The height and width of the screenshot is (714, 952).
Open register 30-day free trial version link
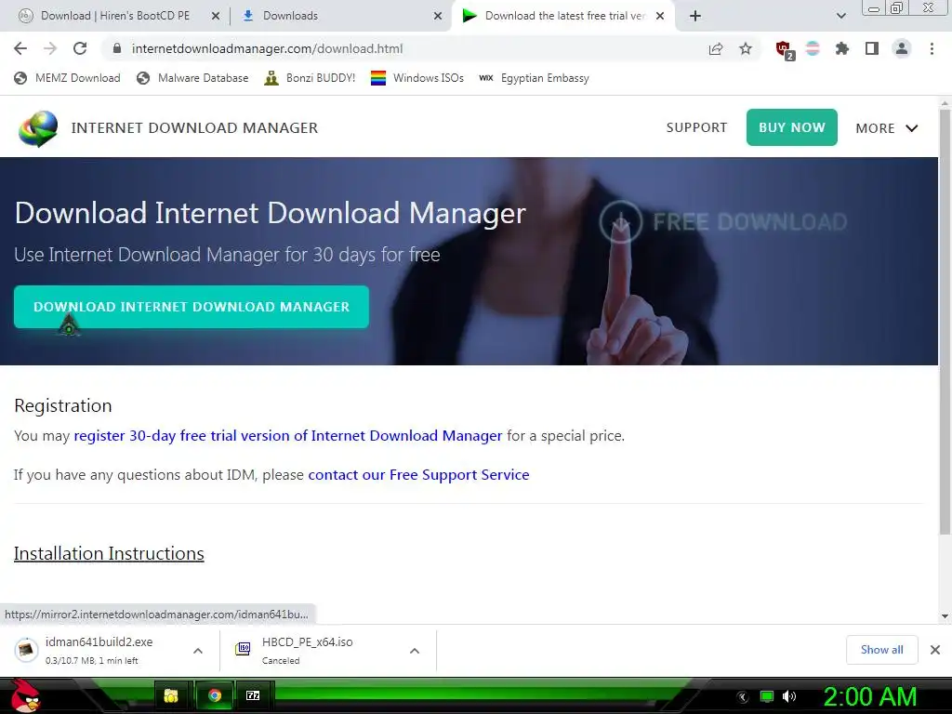click(288, 435)
